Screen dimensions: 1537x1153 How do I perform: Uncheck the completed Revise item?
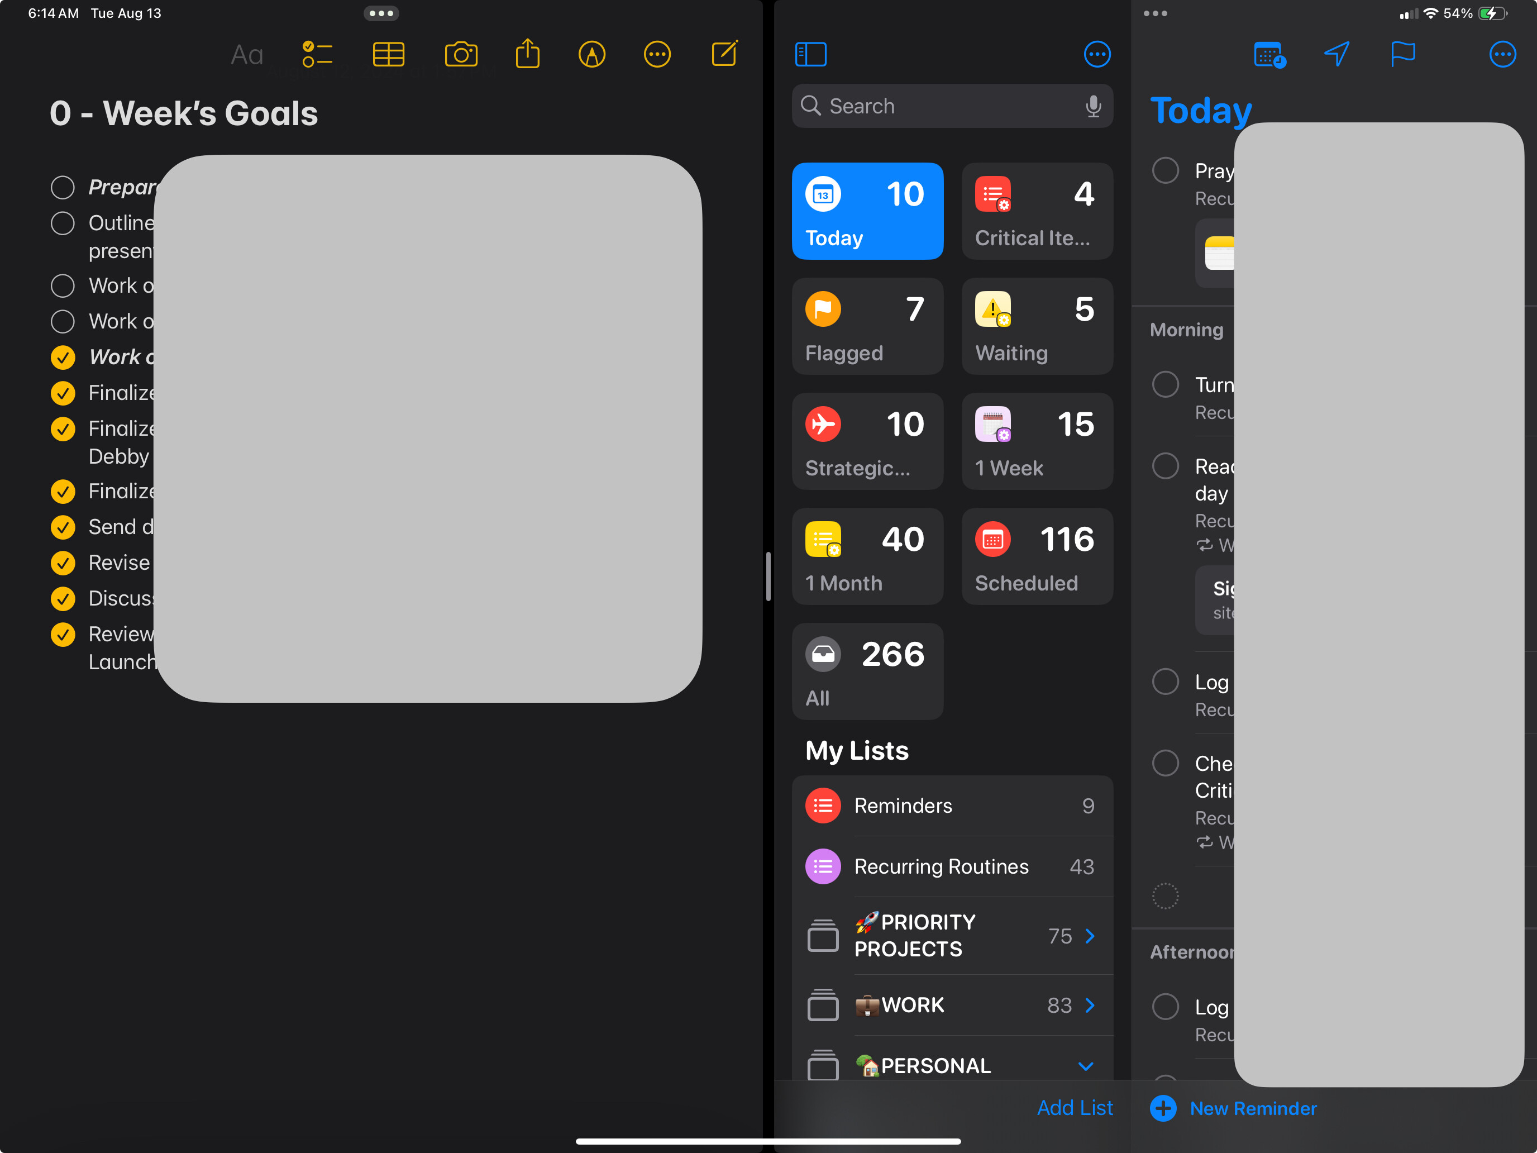click(63, 563)
